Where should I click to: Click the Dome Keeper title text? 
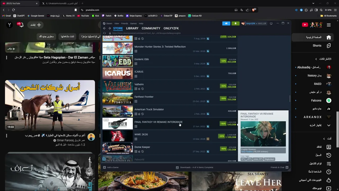tap(142, 147)
